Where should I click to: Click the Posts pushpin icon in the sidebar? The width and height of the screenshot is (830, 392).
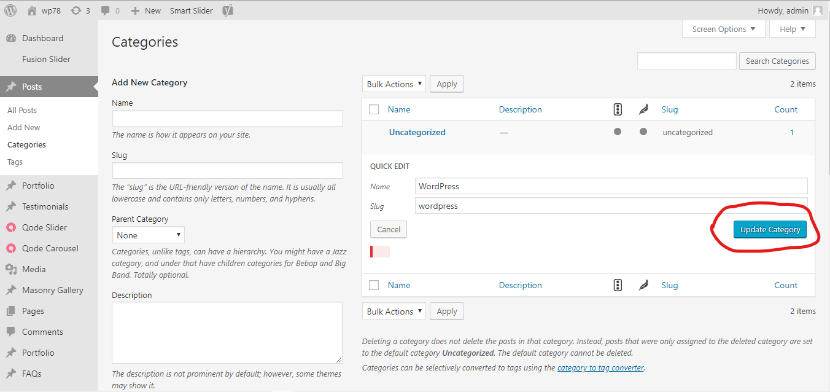pyautogui.click(x=11, y=87)
